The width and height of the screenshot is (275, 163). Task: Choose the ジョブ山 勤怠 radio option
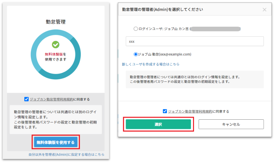136,54
